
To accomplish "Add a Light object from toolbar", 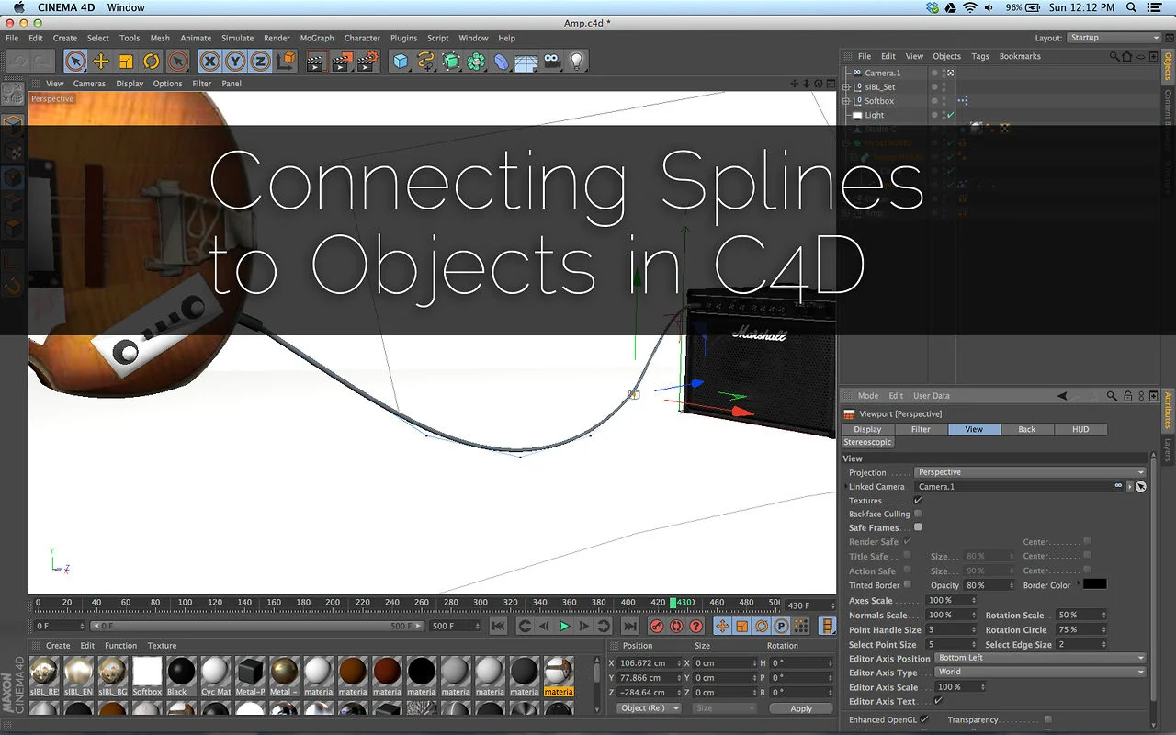I will (576, 62).
